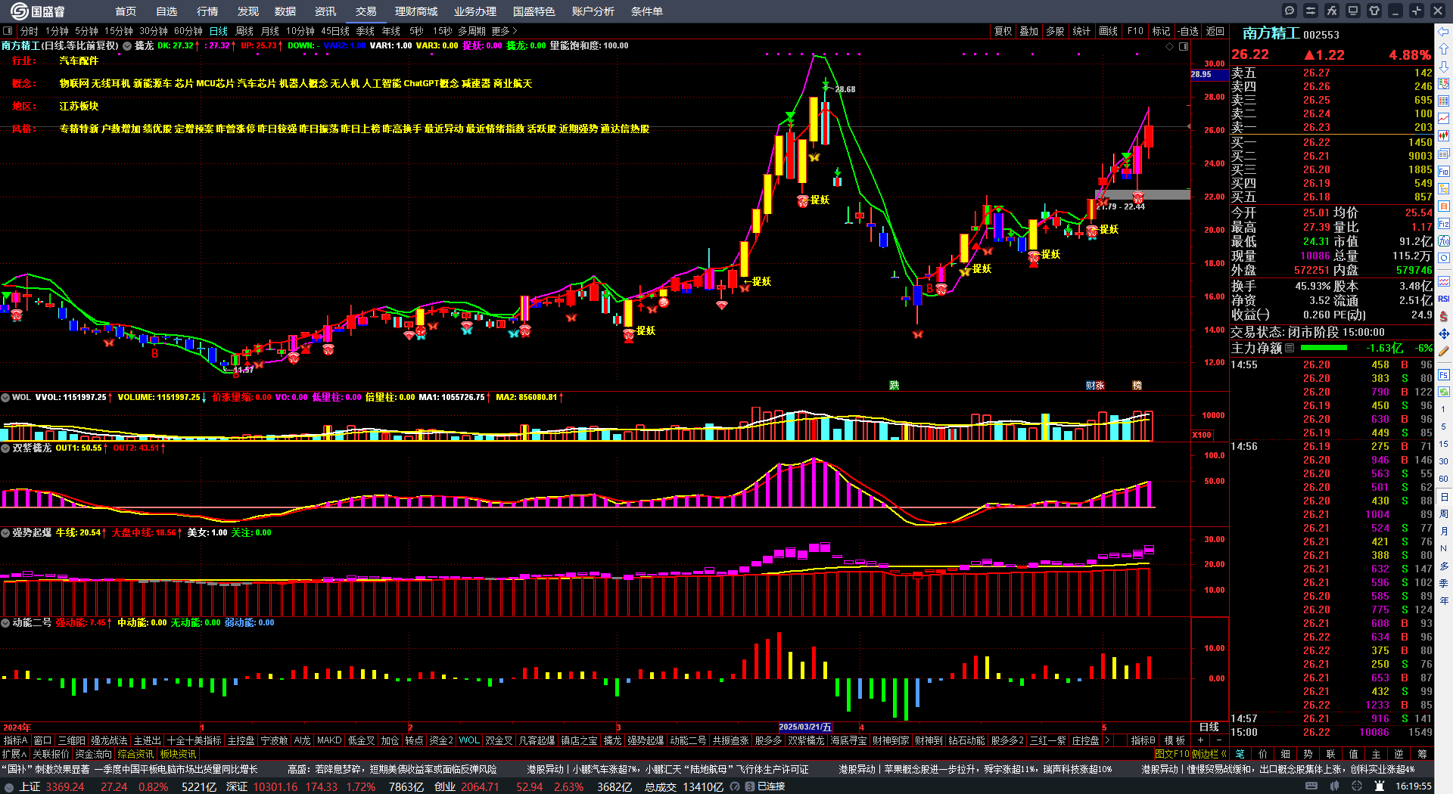The image size is (1453, 794).
Task: Open the settings sliders icon in title bar
Action: [x=1311, y=11]
